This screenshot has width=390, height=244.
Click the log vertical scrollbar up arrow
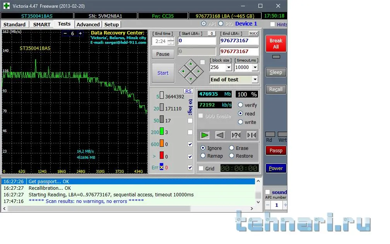(x=258, y=181)
